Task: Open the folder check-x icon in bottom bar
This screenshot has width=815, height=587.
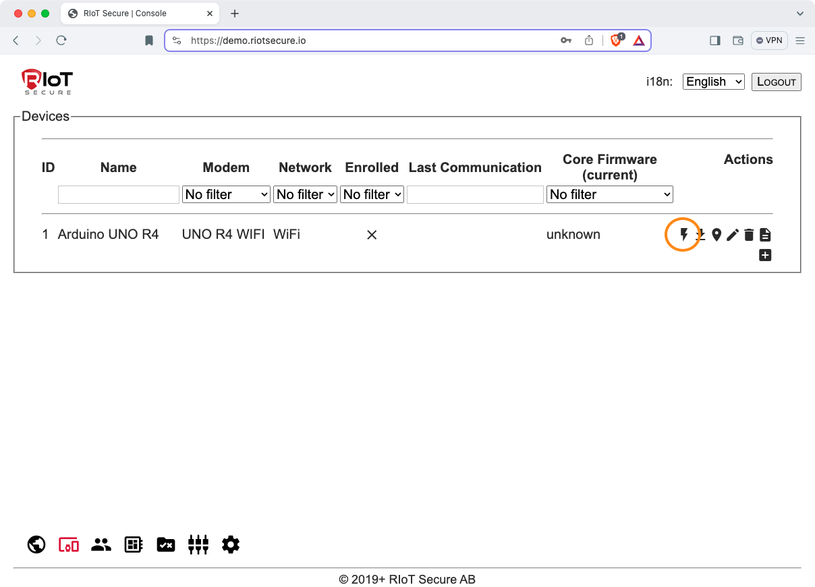Action: (x=166, y=544)
